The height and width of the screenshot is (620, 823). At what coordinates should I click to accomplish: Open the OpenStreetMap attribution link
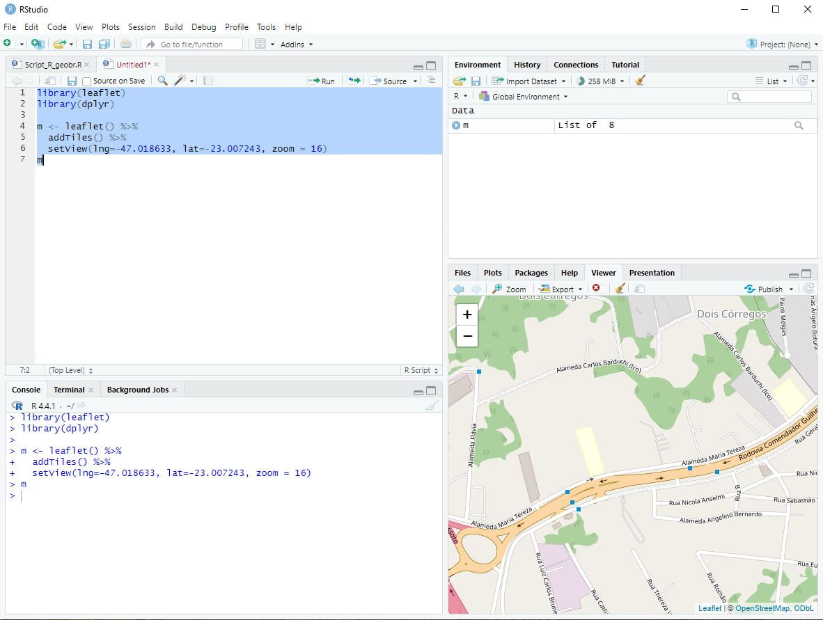pos(762,608)
